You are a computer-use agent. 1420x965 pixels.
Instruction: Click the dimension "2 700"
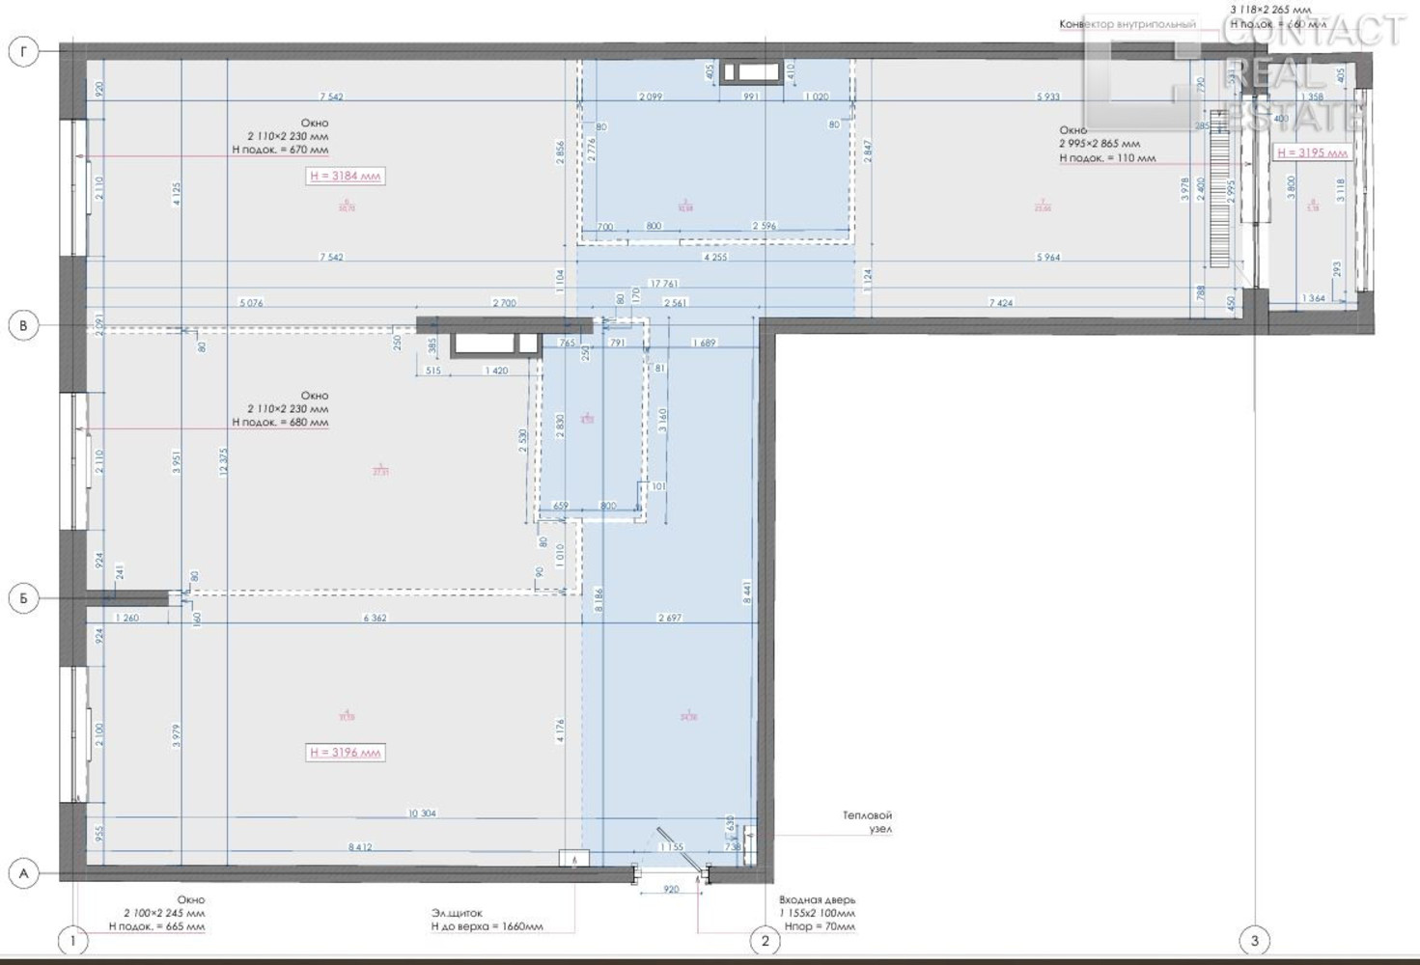(x=504, y=303)
